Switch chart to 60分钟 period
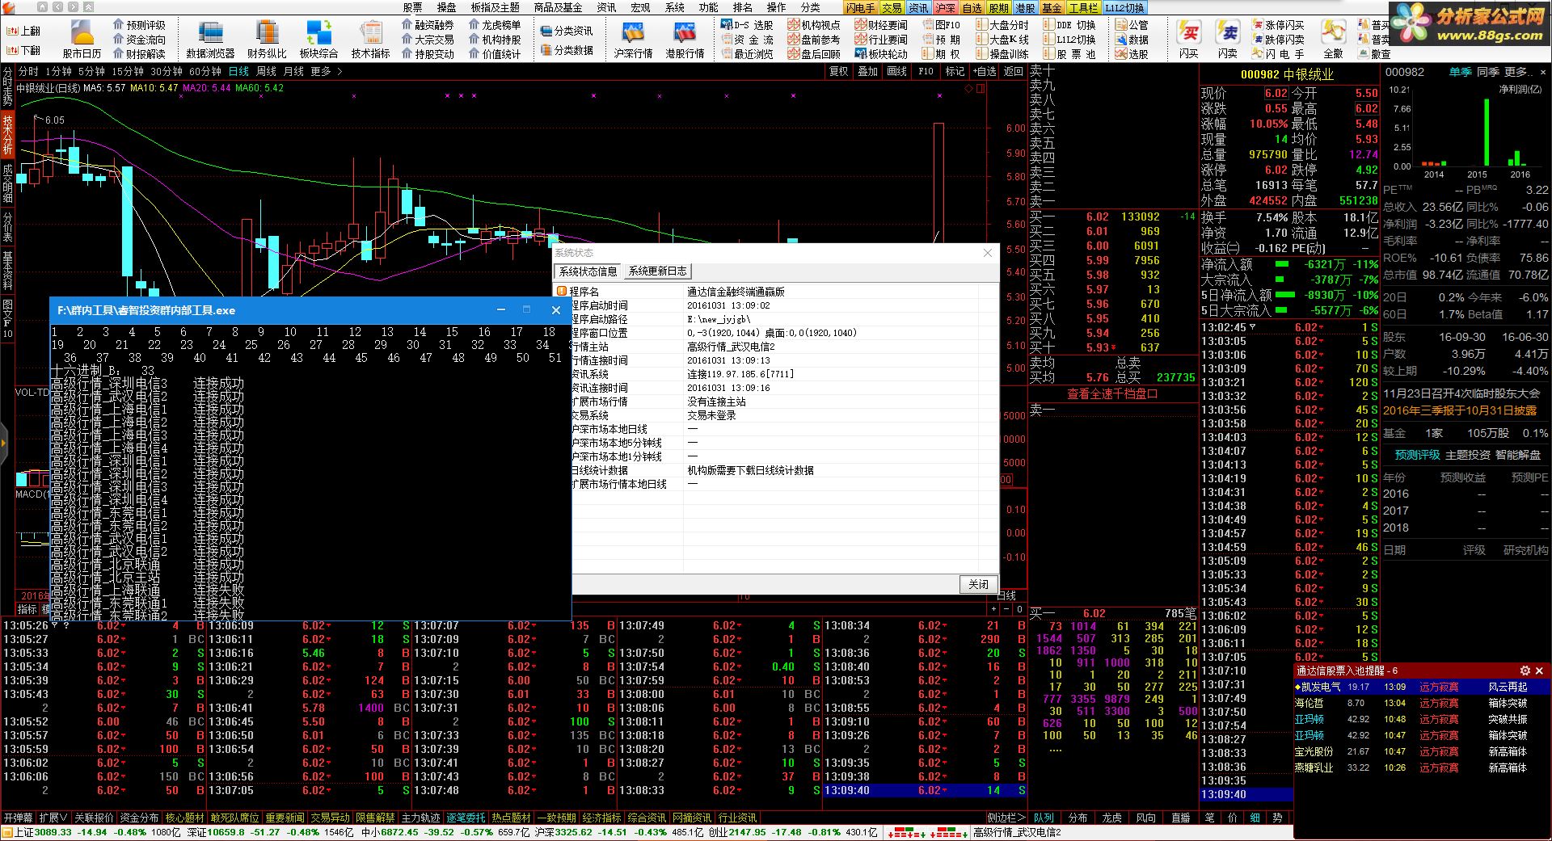 coord(205,71)
